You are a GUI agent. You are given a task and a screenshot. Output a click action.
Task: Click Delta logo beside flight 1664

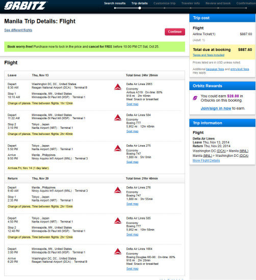click(118, 251)
